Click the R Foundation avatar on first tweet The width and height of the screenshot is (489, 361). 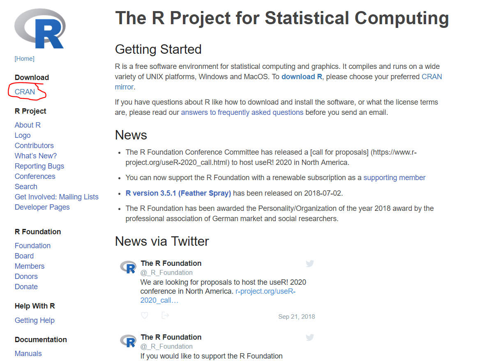click(x=128, y=267)
